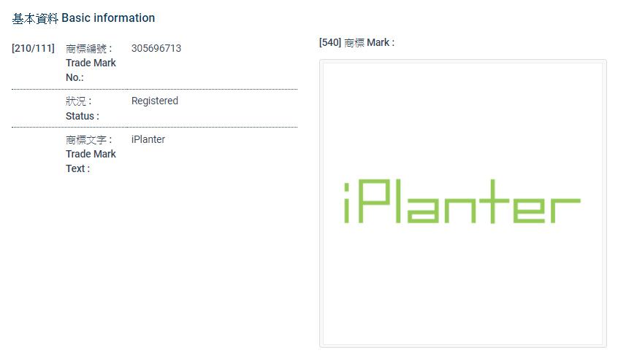Select trade mark number 305696713
The width and height of the screenshot is (618, 358).
(156, 49)
